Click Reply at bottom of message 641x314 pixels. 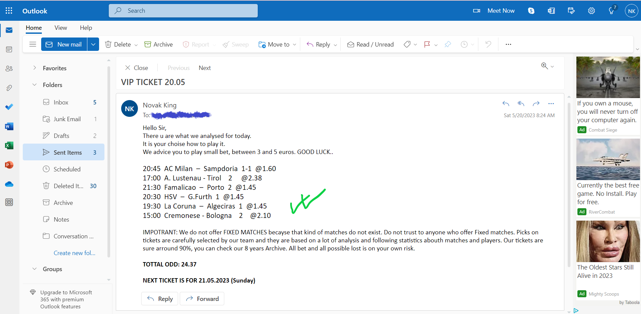tap(160, 299)
